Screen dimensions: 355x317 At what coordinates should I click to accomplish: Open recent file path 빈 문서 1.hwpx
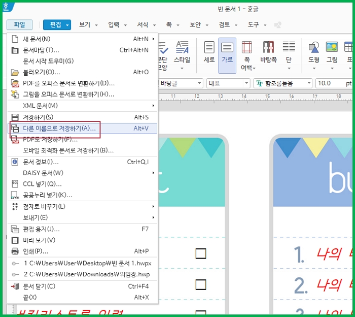pyautogui.click(x=88, y=264)
